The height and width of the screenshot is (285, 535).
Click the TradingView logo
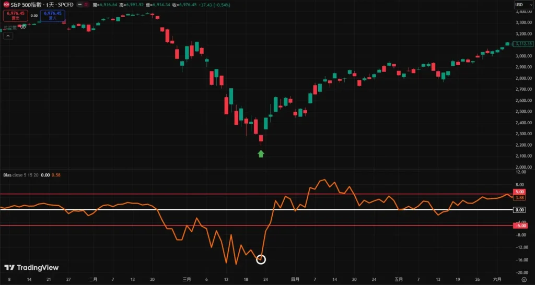point(31,268)
